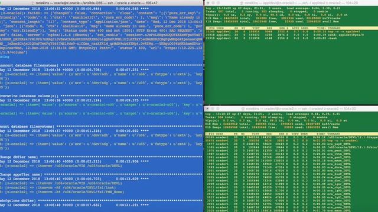The width and height of the screenshot is (378, 212).
Task: Click the ora_lg01_DEVL process row
Action: coord(278,198)
